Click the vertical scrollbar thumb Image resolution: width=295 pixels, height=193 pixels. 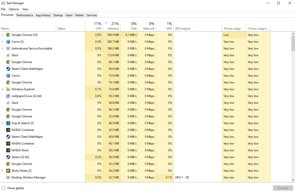(x=293, y=43)
